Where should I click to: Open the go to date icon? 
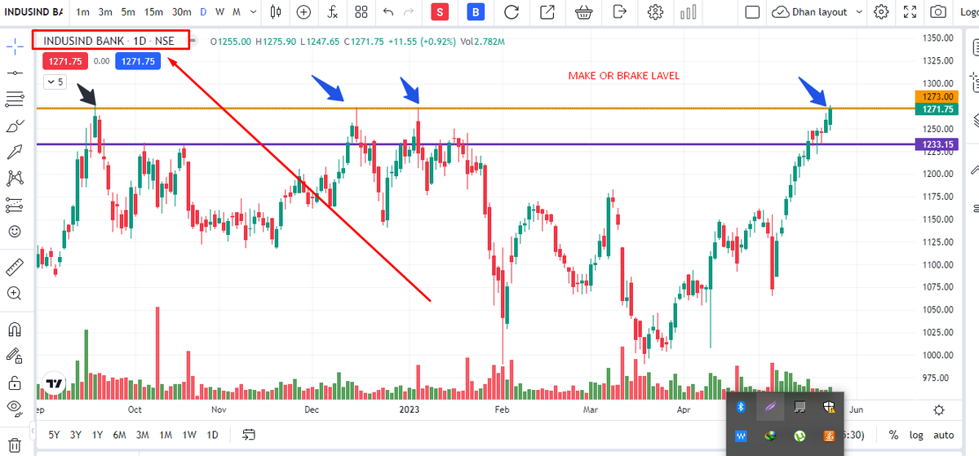point(250,434)
